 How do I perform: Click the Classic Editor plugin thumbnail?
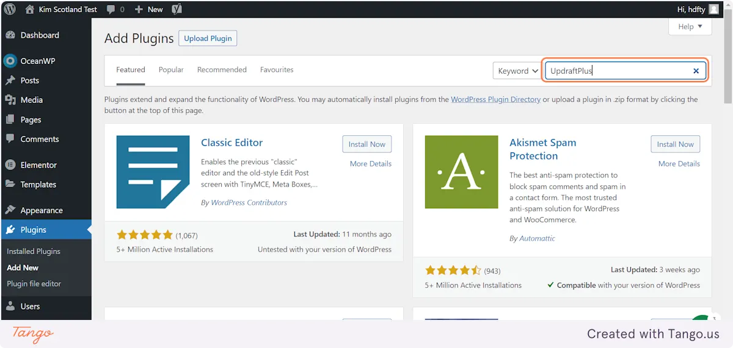(x=153, y=172)
